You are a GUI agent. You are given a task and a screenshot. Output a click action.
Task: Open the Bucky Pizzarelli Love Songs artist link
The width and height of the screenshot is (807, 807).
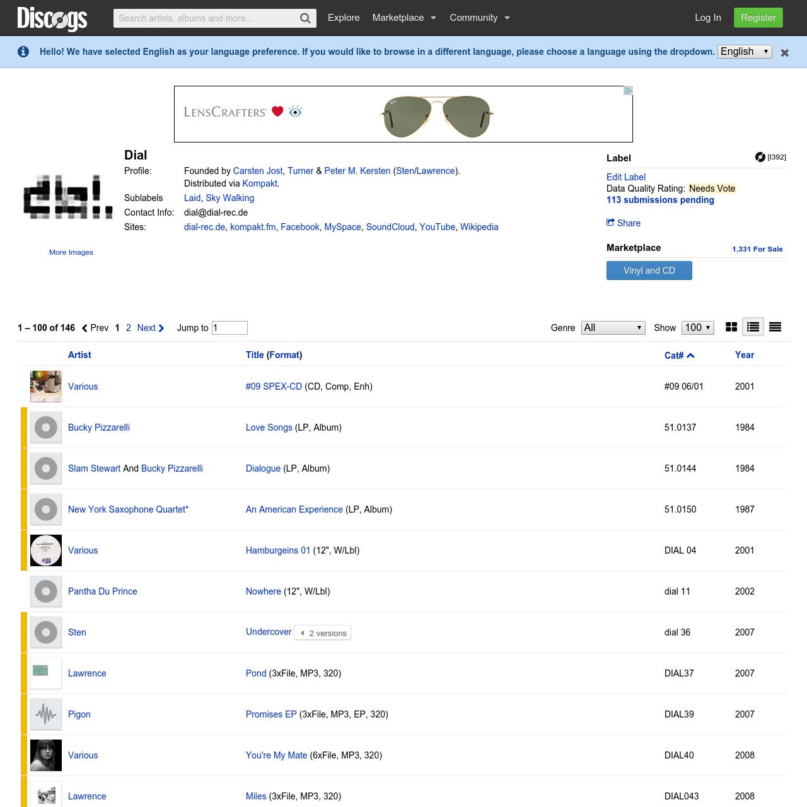99,427
